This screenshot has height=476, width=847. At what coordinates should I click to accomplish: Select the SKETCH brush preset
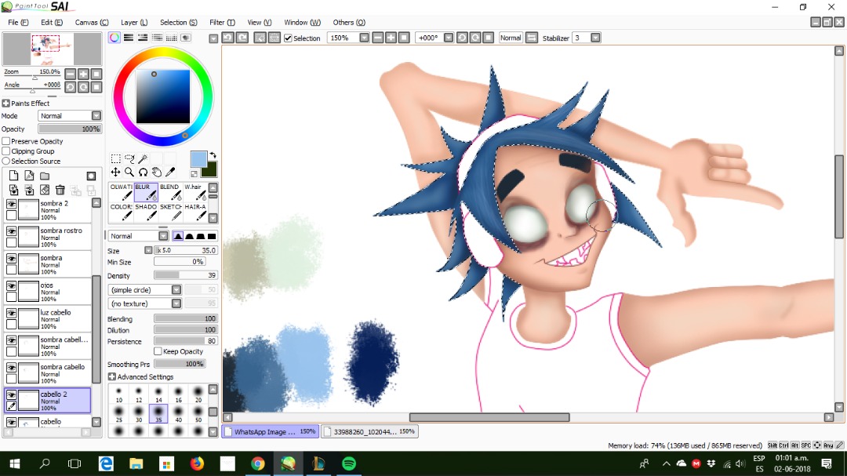[x=171, y=212]
